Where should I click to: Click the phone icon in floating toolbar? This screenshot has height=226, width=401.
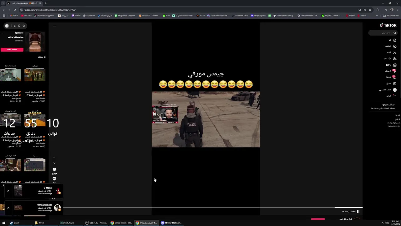[19, 26]
